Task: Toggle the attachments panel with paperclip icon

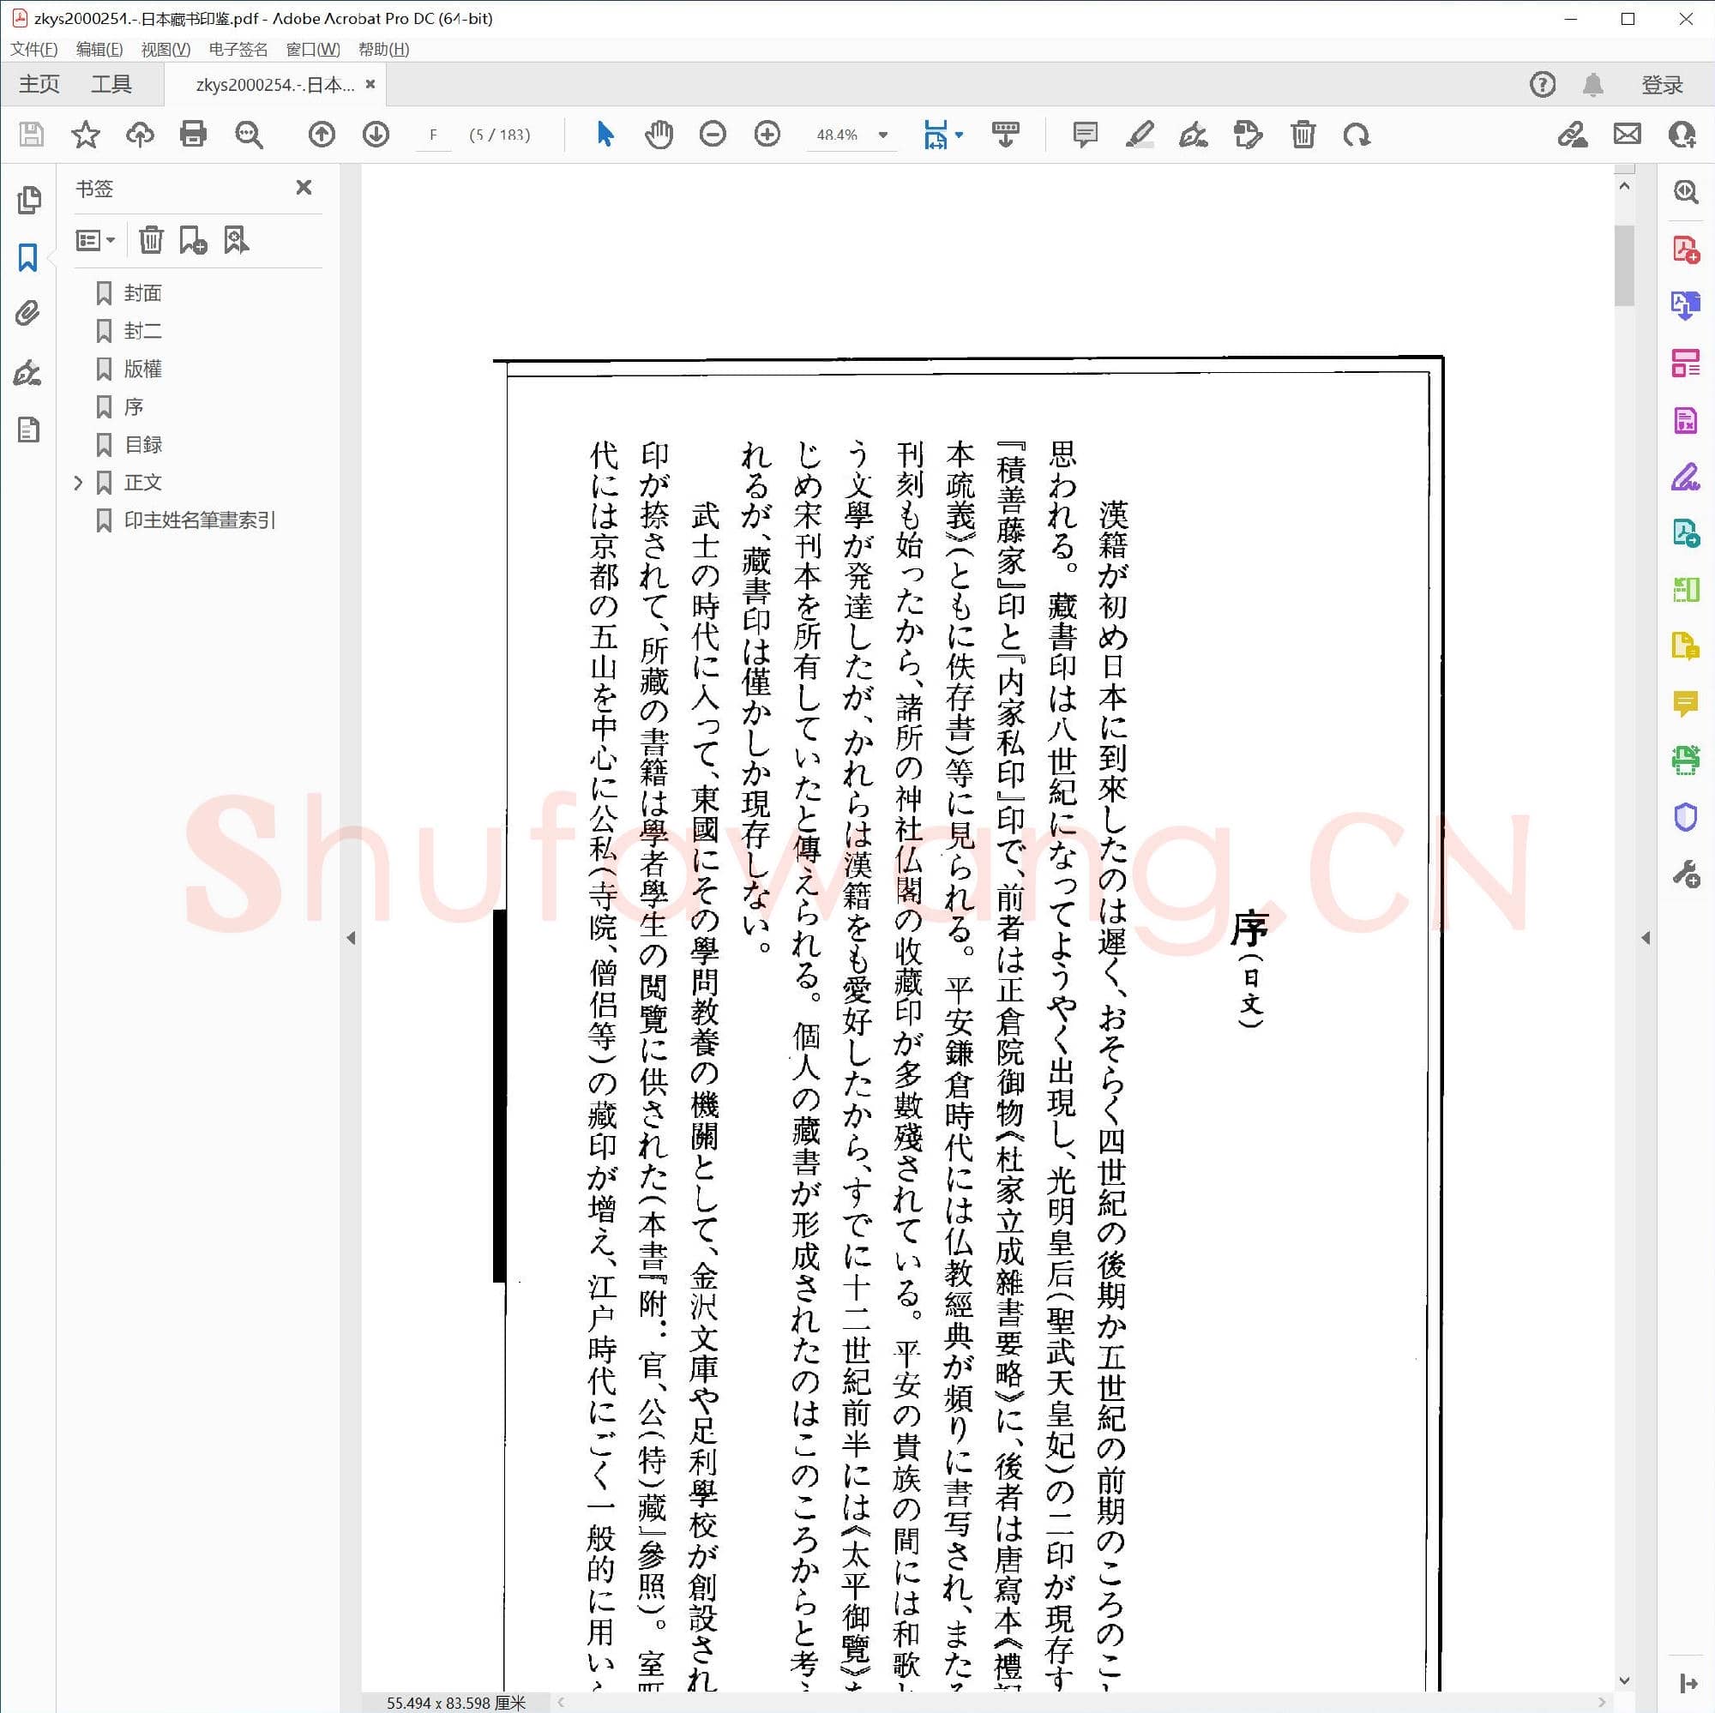Action: 29,312
